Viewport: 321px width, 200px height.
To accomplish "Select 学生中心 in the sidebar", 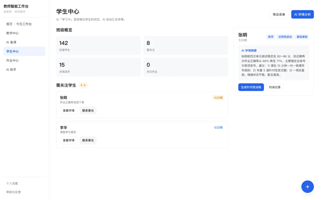I will tap(24, 51).
